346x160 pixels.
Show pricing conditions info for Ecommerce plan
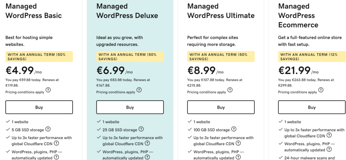pos(321,90)
